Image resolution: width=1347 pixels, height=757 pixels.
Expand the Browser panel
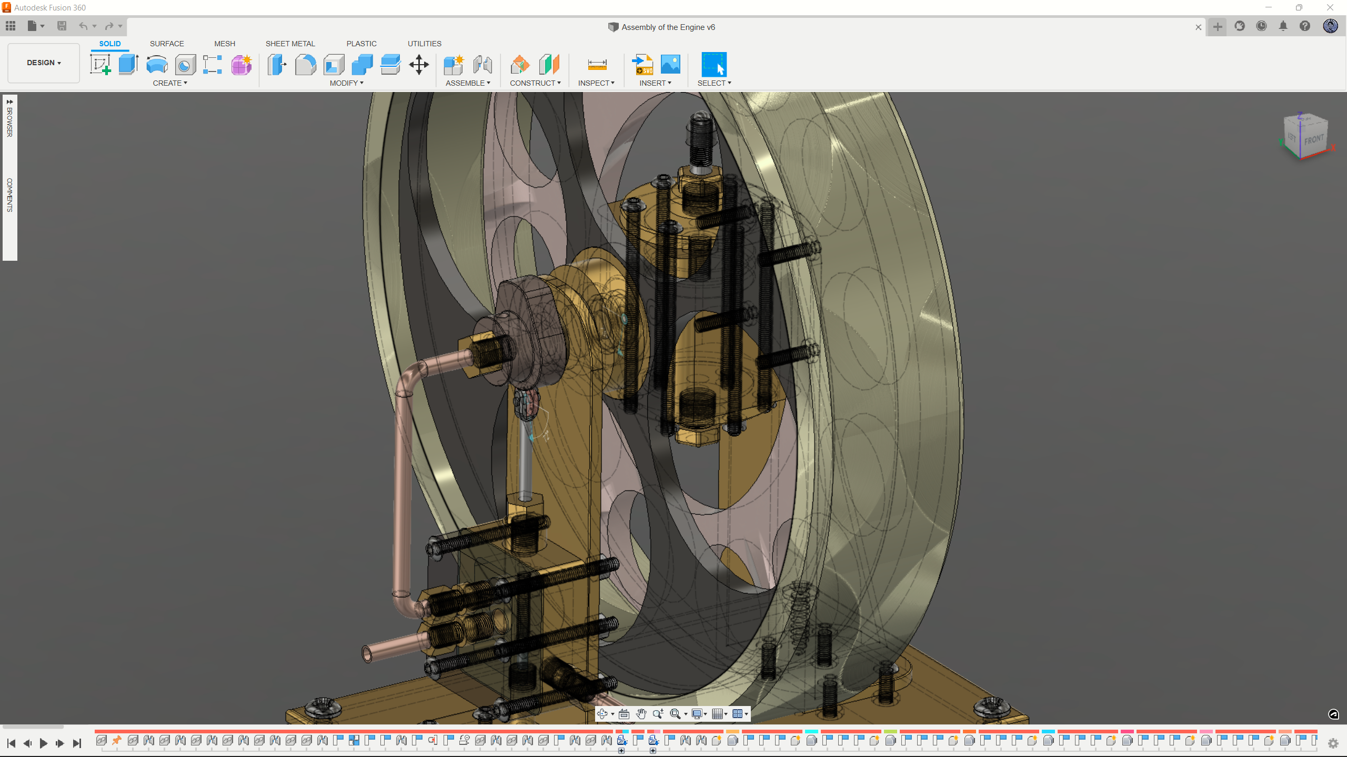pyautogui.click(x=9, y=121)
